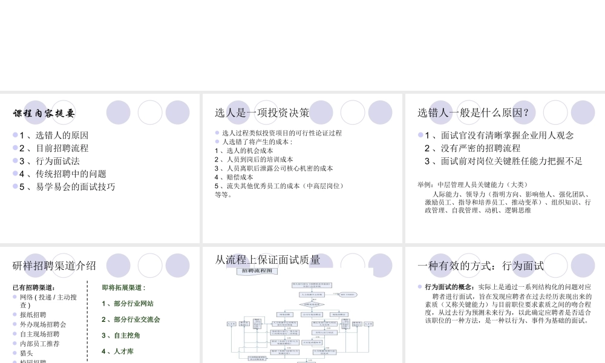Open the 从流程上保证面试质量 slide thumbnail
Viewport: 605px width, 363px height.
[302, 305]
